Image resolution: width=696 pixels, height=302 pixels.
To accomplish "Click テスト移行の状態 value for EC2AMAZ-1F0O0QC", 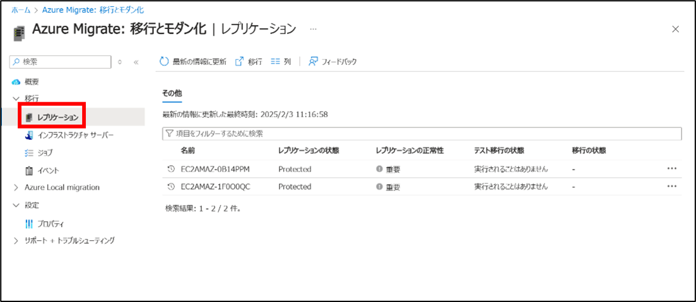I will click(x=511, y=187).
